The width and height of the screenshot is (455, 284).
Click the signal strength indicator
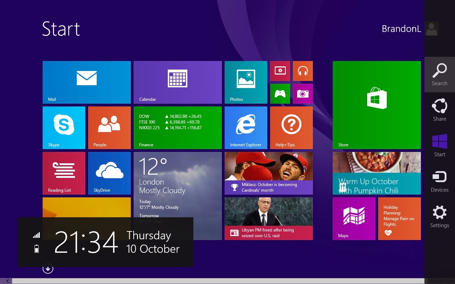[36, 235]
